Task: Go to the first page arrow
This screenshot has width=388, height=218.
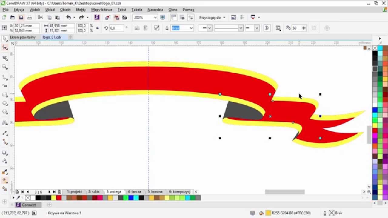Action: [22, 192]
